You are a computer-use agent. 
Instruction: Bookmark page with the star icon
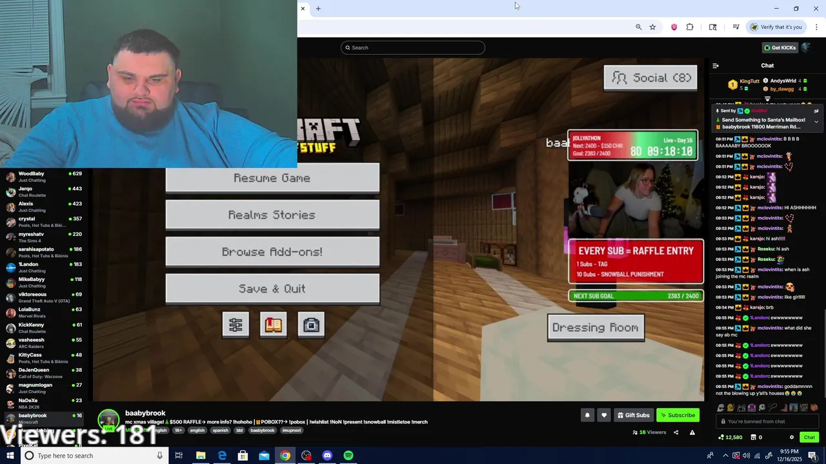click(652, 27)
